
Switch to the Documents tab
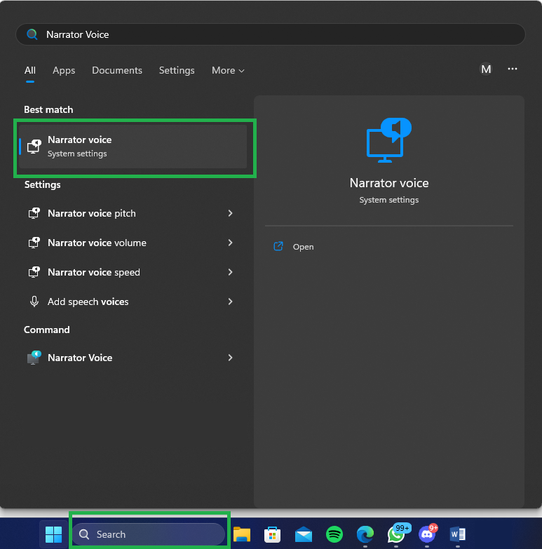point(117,70)
